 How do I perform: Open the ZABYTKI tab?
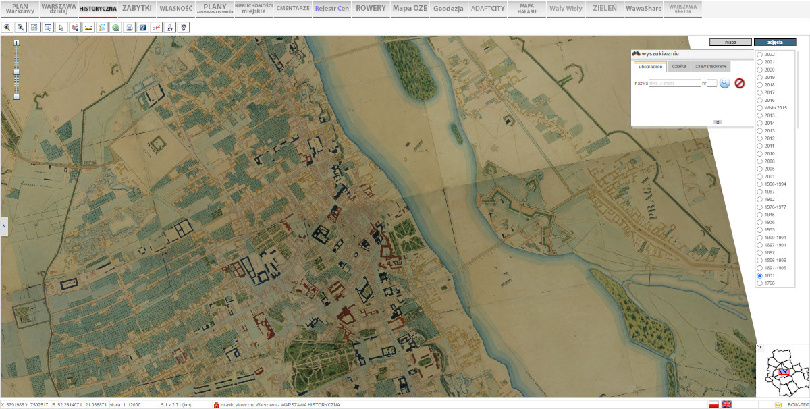(x=137, y=9)
